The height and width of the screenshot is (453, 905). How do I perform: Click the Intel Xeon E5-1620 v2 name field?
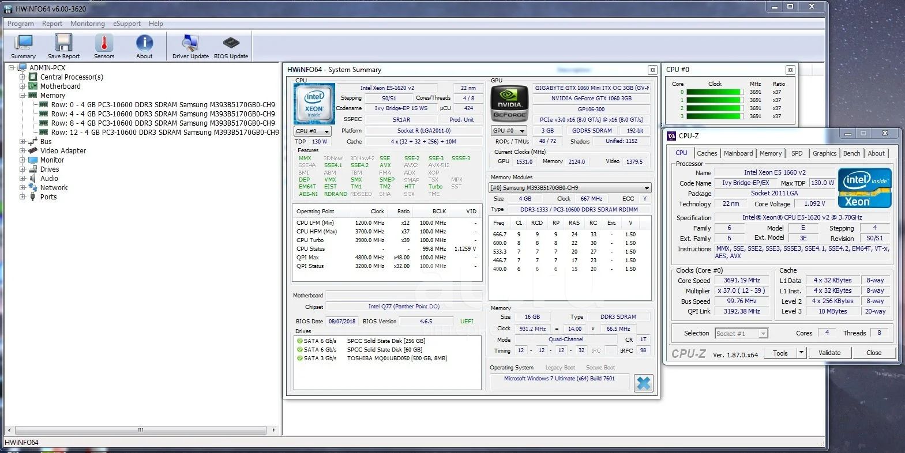(x=387, y=88)
